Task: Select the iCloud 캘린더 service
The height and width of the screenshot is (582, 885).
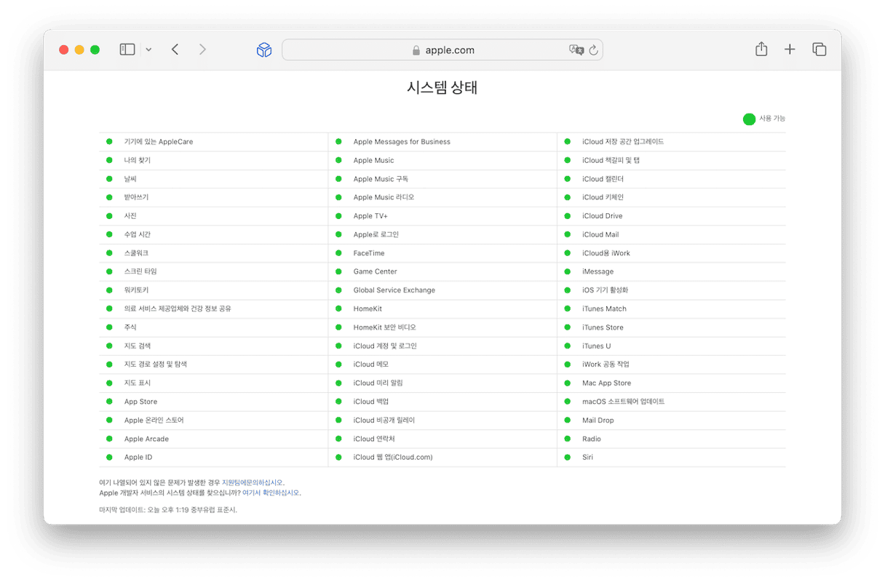Action: tap(672, 179)
